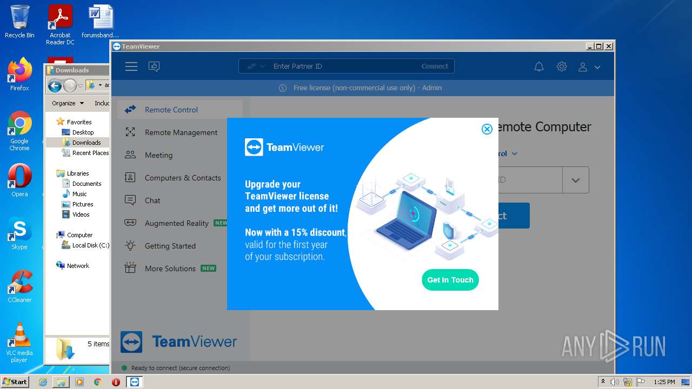Launch Skype from desktop
This screenshot has width=692, height=389.
point(19,233)
